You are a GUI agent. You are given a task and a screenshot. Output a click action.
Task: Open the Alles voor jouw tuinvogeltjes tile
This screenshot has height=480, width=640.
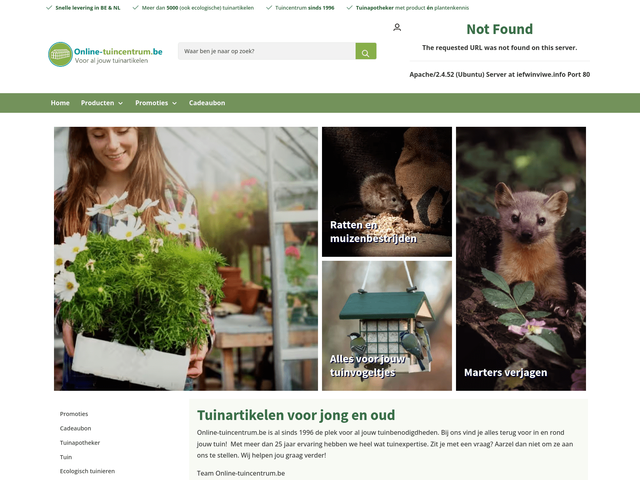point(387,326)
